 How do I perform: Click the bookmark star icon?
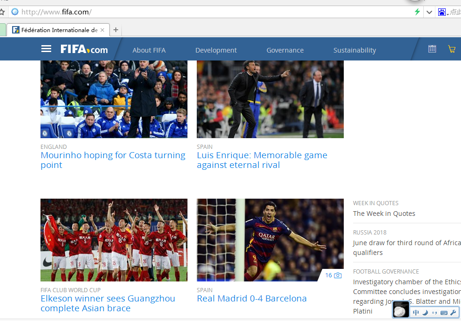pyautogui.click(x=2, y=12)
